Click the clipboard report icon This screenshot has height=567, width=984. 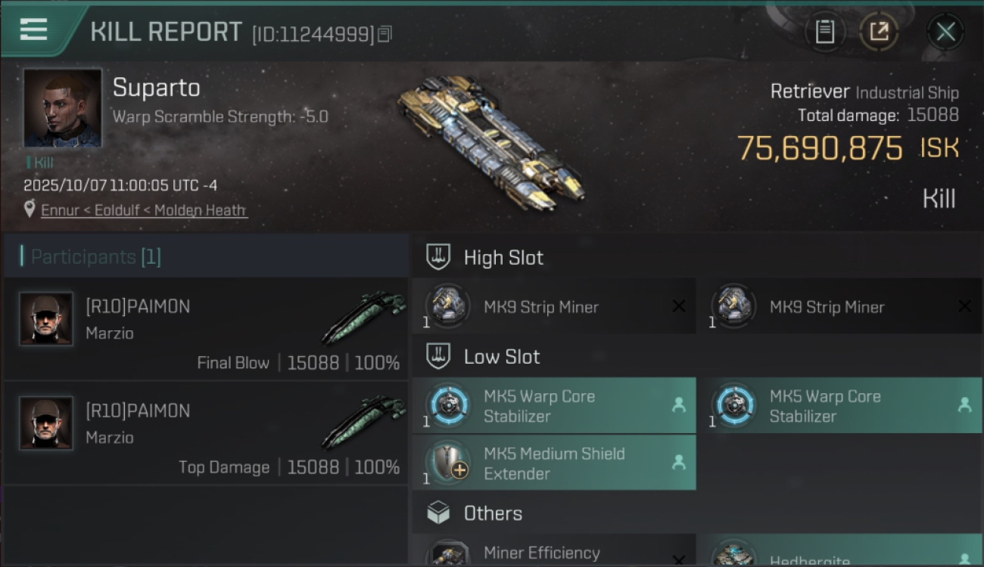[x=824, y=32]
